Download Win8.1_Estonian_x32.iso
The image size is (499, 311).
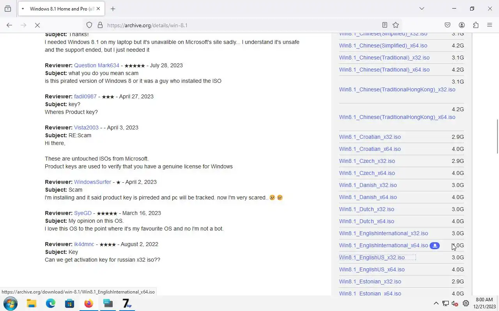point(370,281)
